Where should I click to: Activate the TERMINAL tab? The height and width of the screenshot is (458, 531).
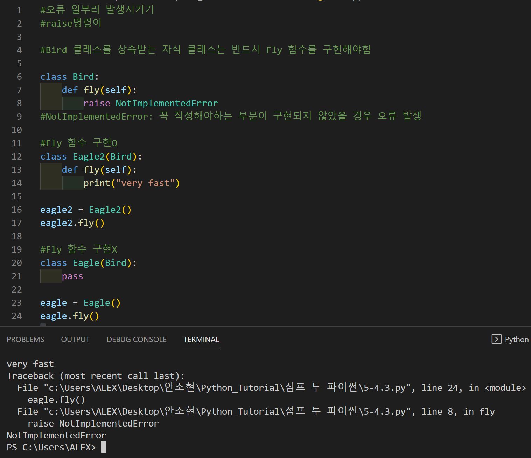(x=201, y=339)
